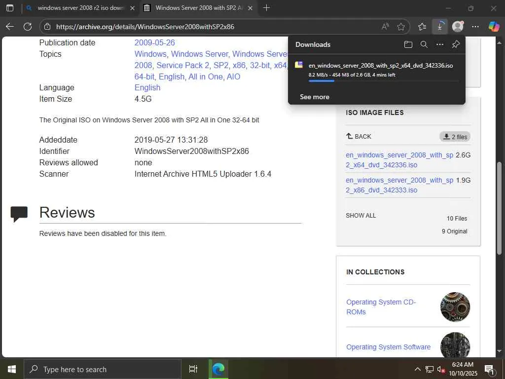The height and width of the screenshot is (379, 505).
Task: Reload the current page
Action: pyautogui.click(x=28, y=27)
